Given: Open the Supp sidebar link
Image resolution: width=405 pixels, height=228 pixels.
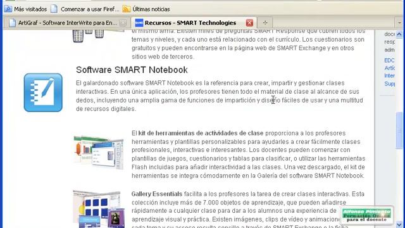Looking at the screenshot, I should point(390,84).
